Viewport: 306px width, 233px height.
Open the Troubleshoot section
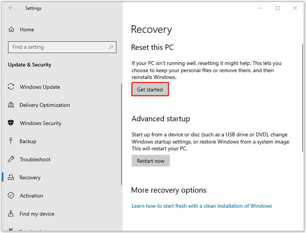[35, 159]
